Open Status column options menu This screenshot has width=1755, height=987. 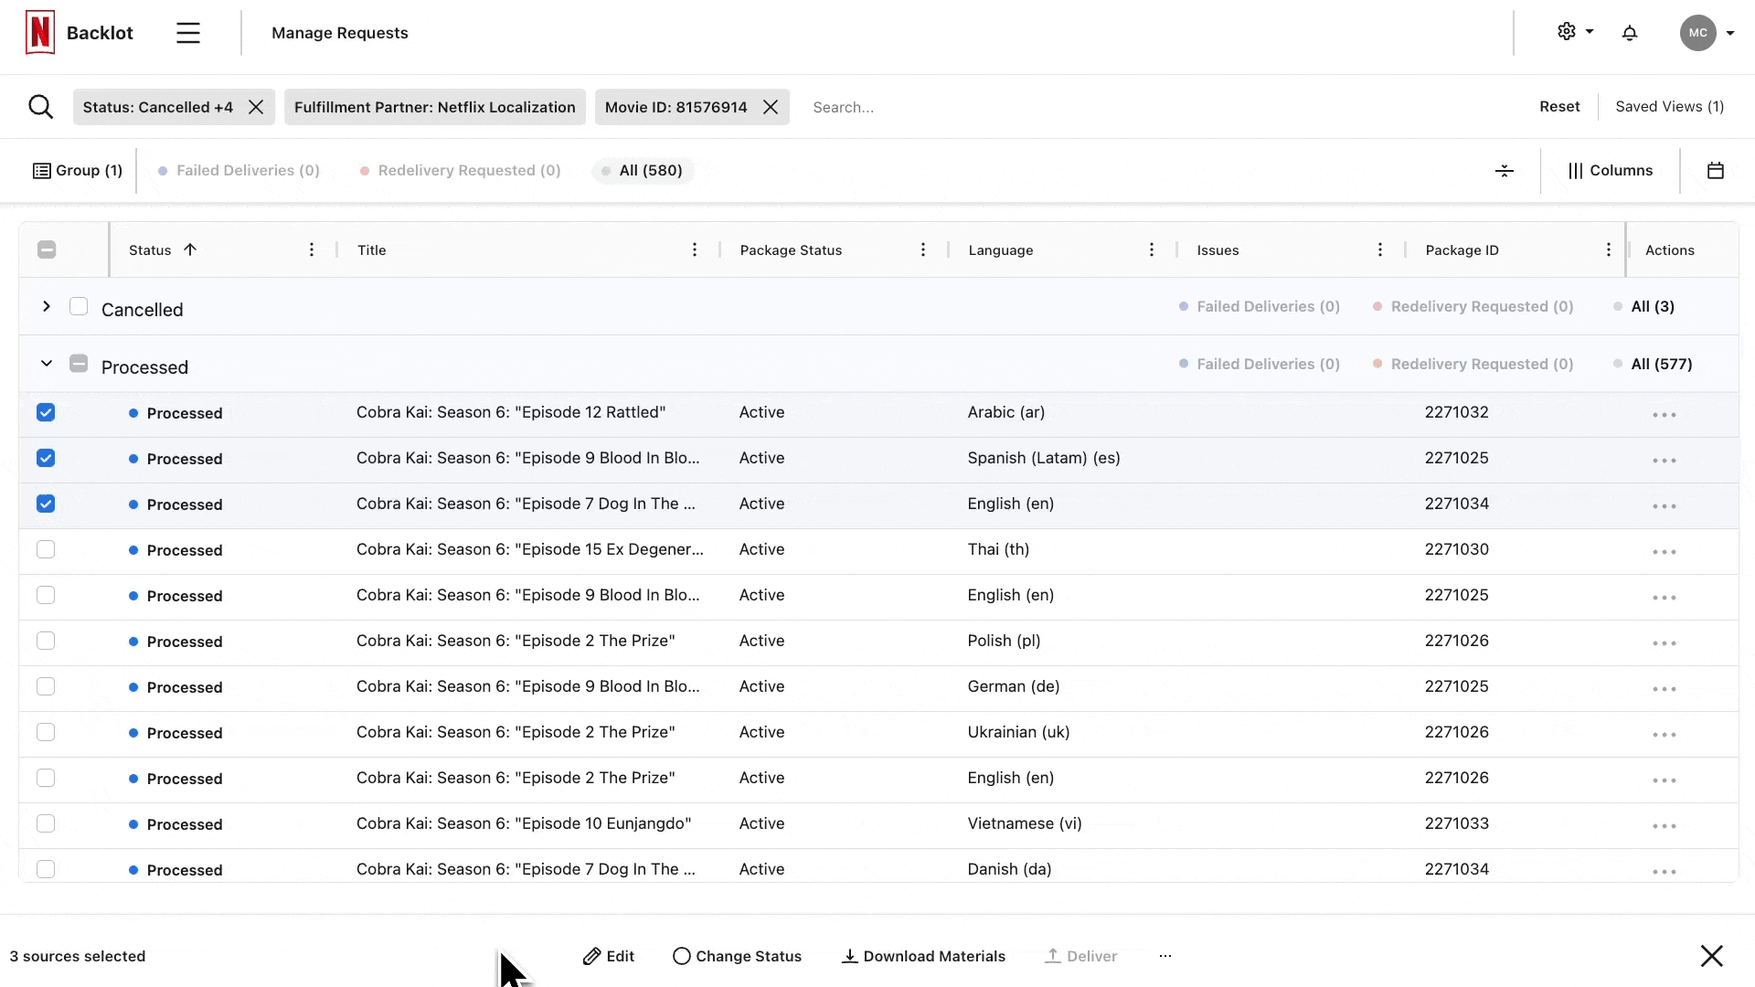[x=312, y=250]
